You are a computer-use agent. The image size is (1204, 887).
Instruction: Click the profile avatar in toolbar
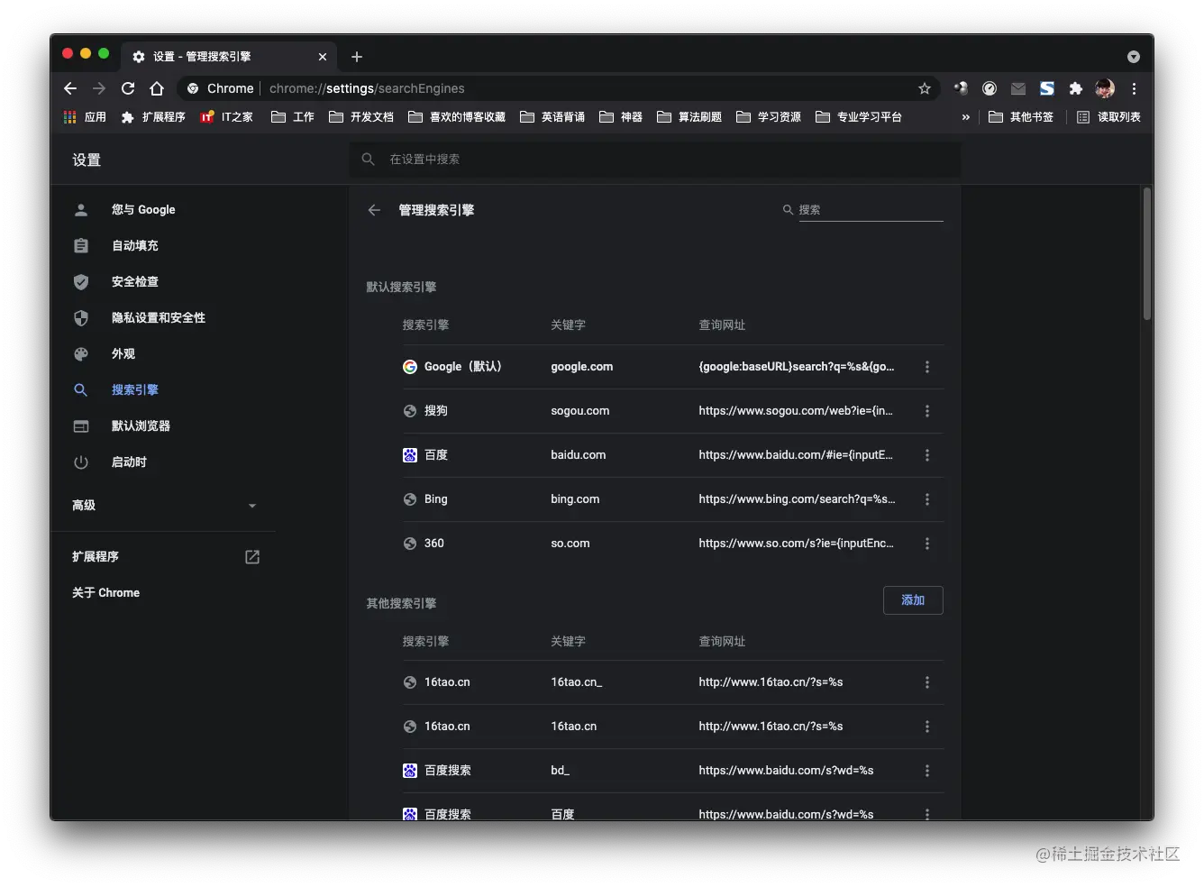(x=1105, y=88)
